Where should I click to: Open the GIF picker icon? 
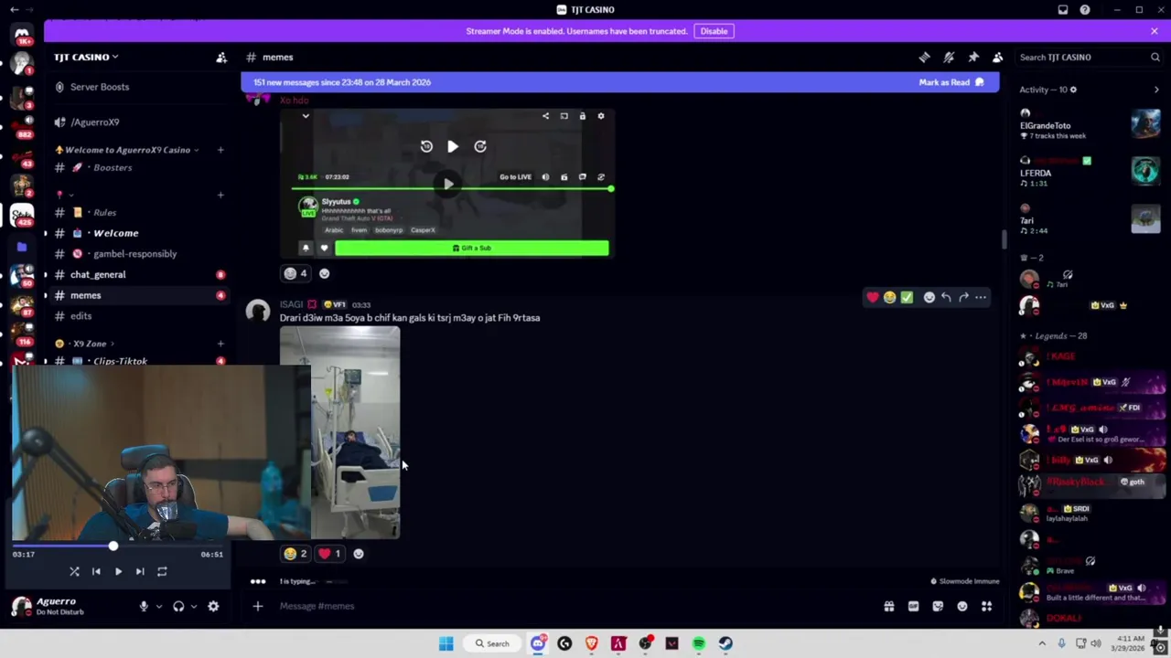[913, 606]
